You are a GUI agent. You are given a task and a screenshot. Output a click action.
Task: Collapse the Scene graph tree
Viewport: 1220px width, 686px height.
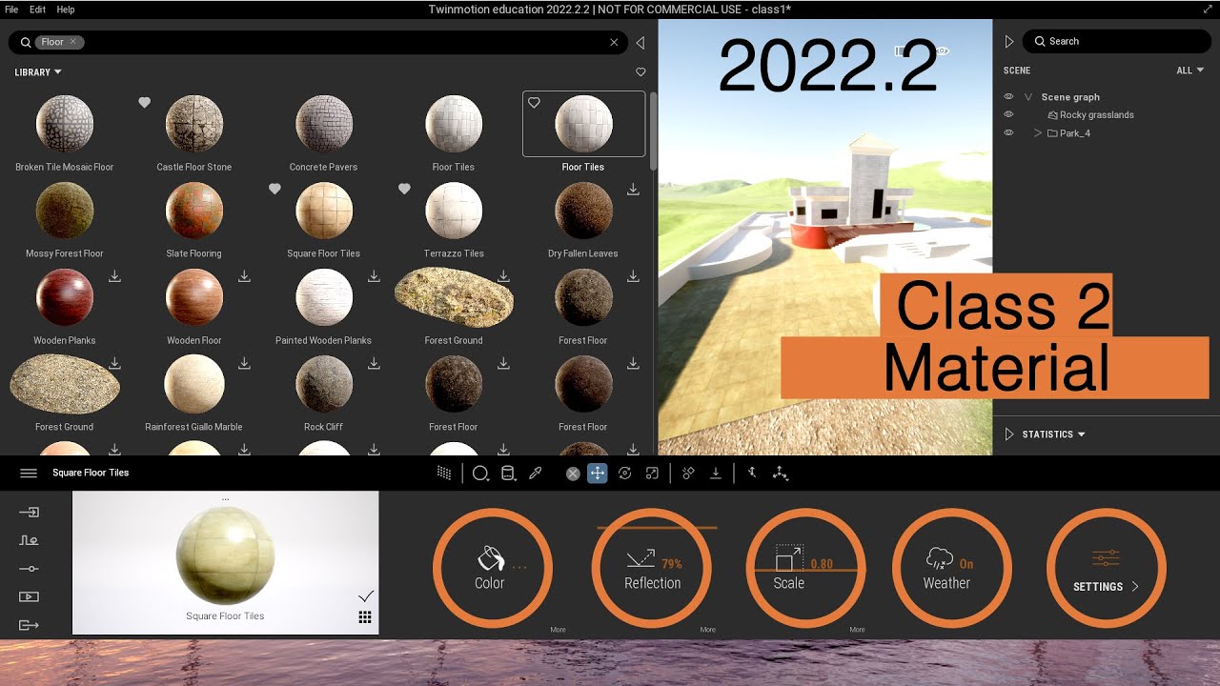click(x=1028, y=97)
